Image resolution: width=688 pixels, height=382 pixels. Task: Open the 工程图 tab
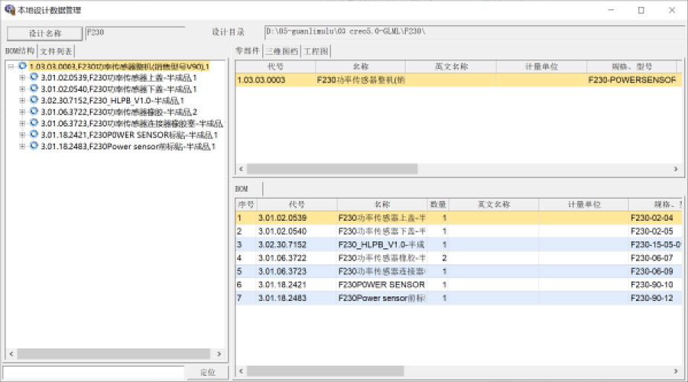pos(316,51)
